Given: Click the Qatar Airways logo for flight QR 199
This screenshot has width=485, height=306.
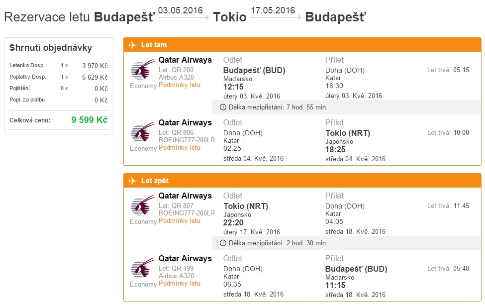Looking at the screenshot, I should [142, 268].
